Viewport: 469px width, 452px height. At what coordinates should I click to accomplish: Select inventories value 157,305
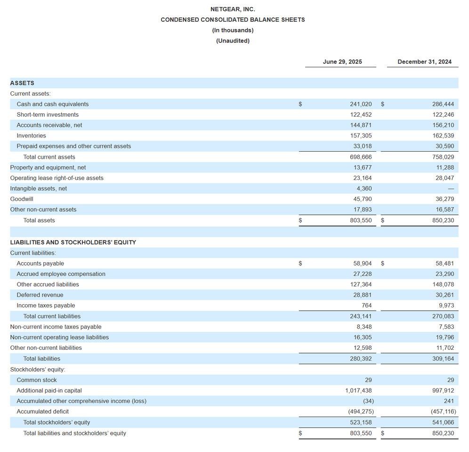pos(361,136)
